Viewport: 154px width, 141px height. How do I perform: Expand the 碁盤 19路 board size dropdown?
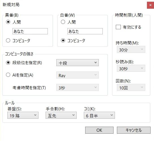23,115
